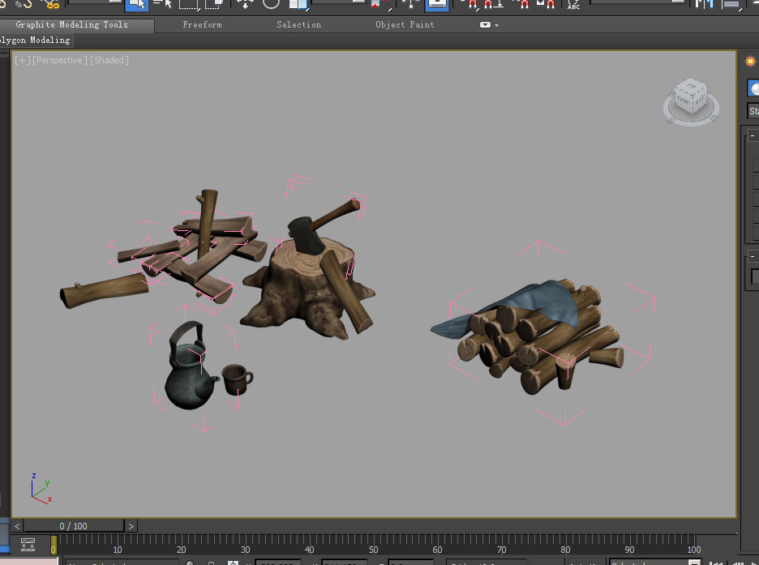
Task: Toggle the Window/Crossing selection mode
Action: [213, 4]
